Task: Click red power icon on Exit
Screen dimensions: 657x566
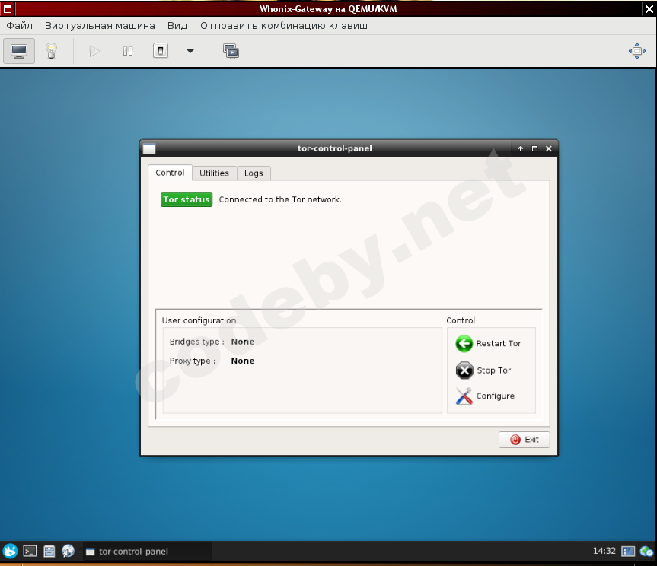Action: (515, 440)
